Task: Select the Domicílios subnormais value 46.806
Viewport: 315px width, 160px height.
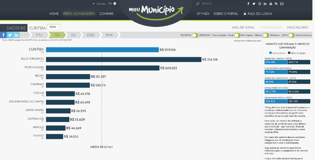Action: tap(276, 82)
